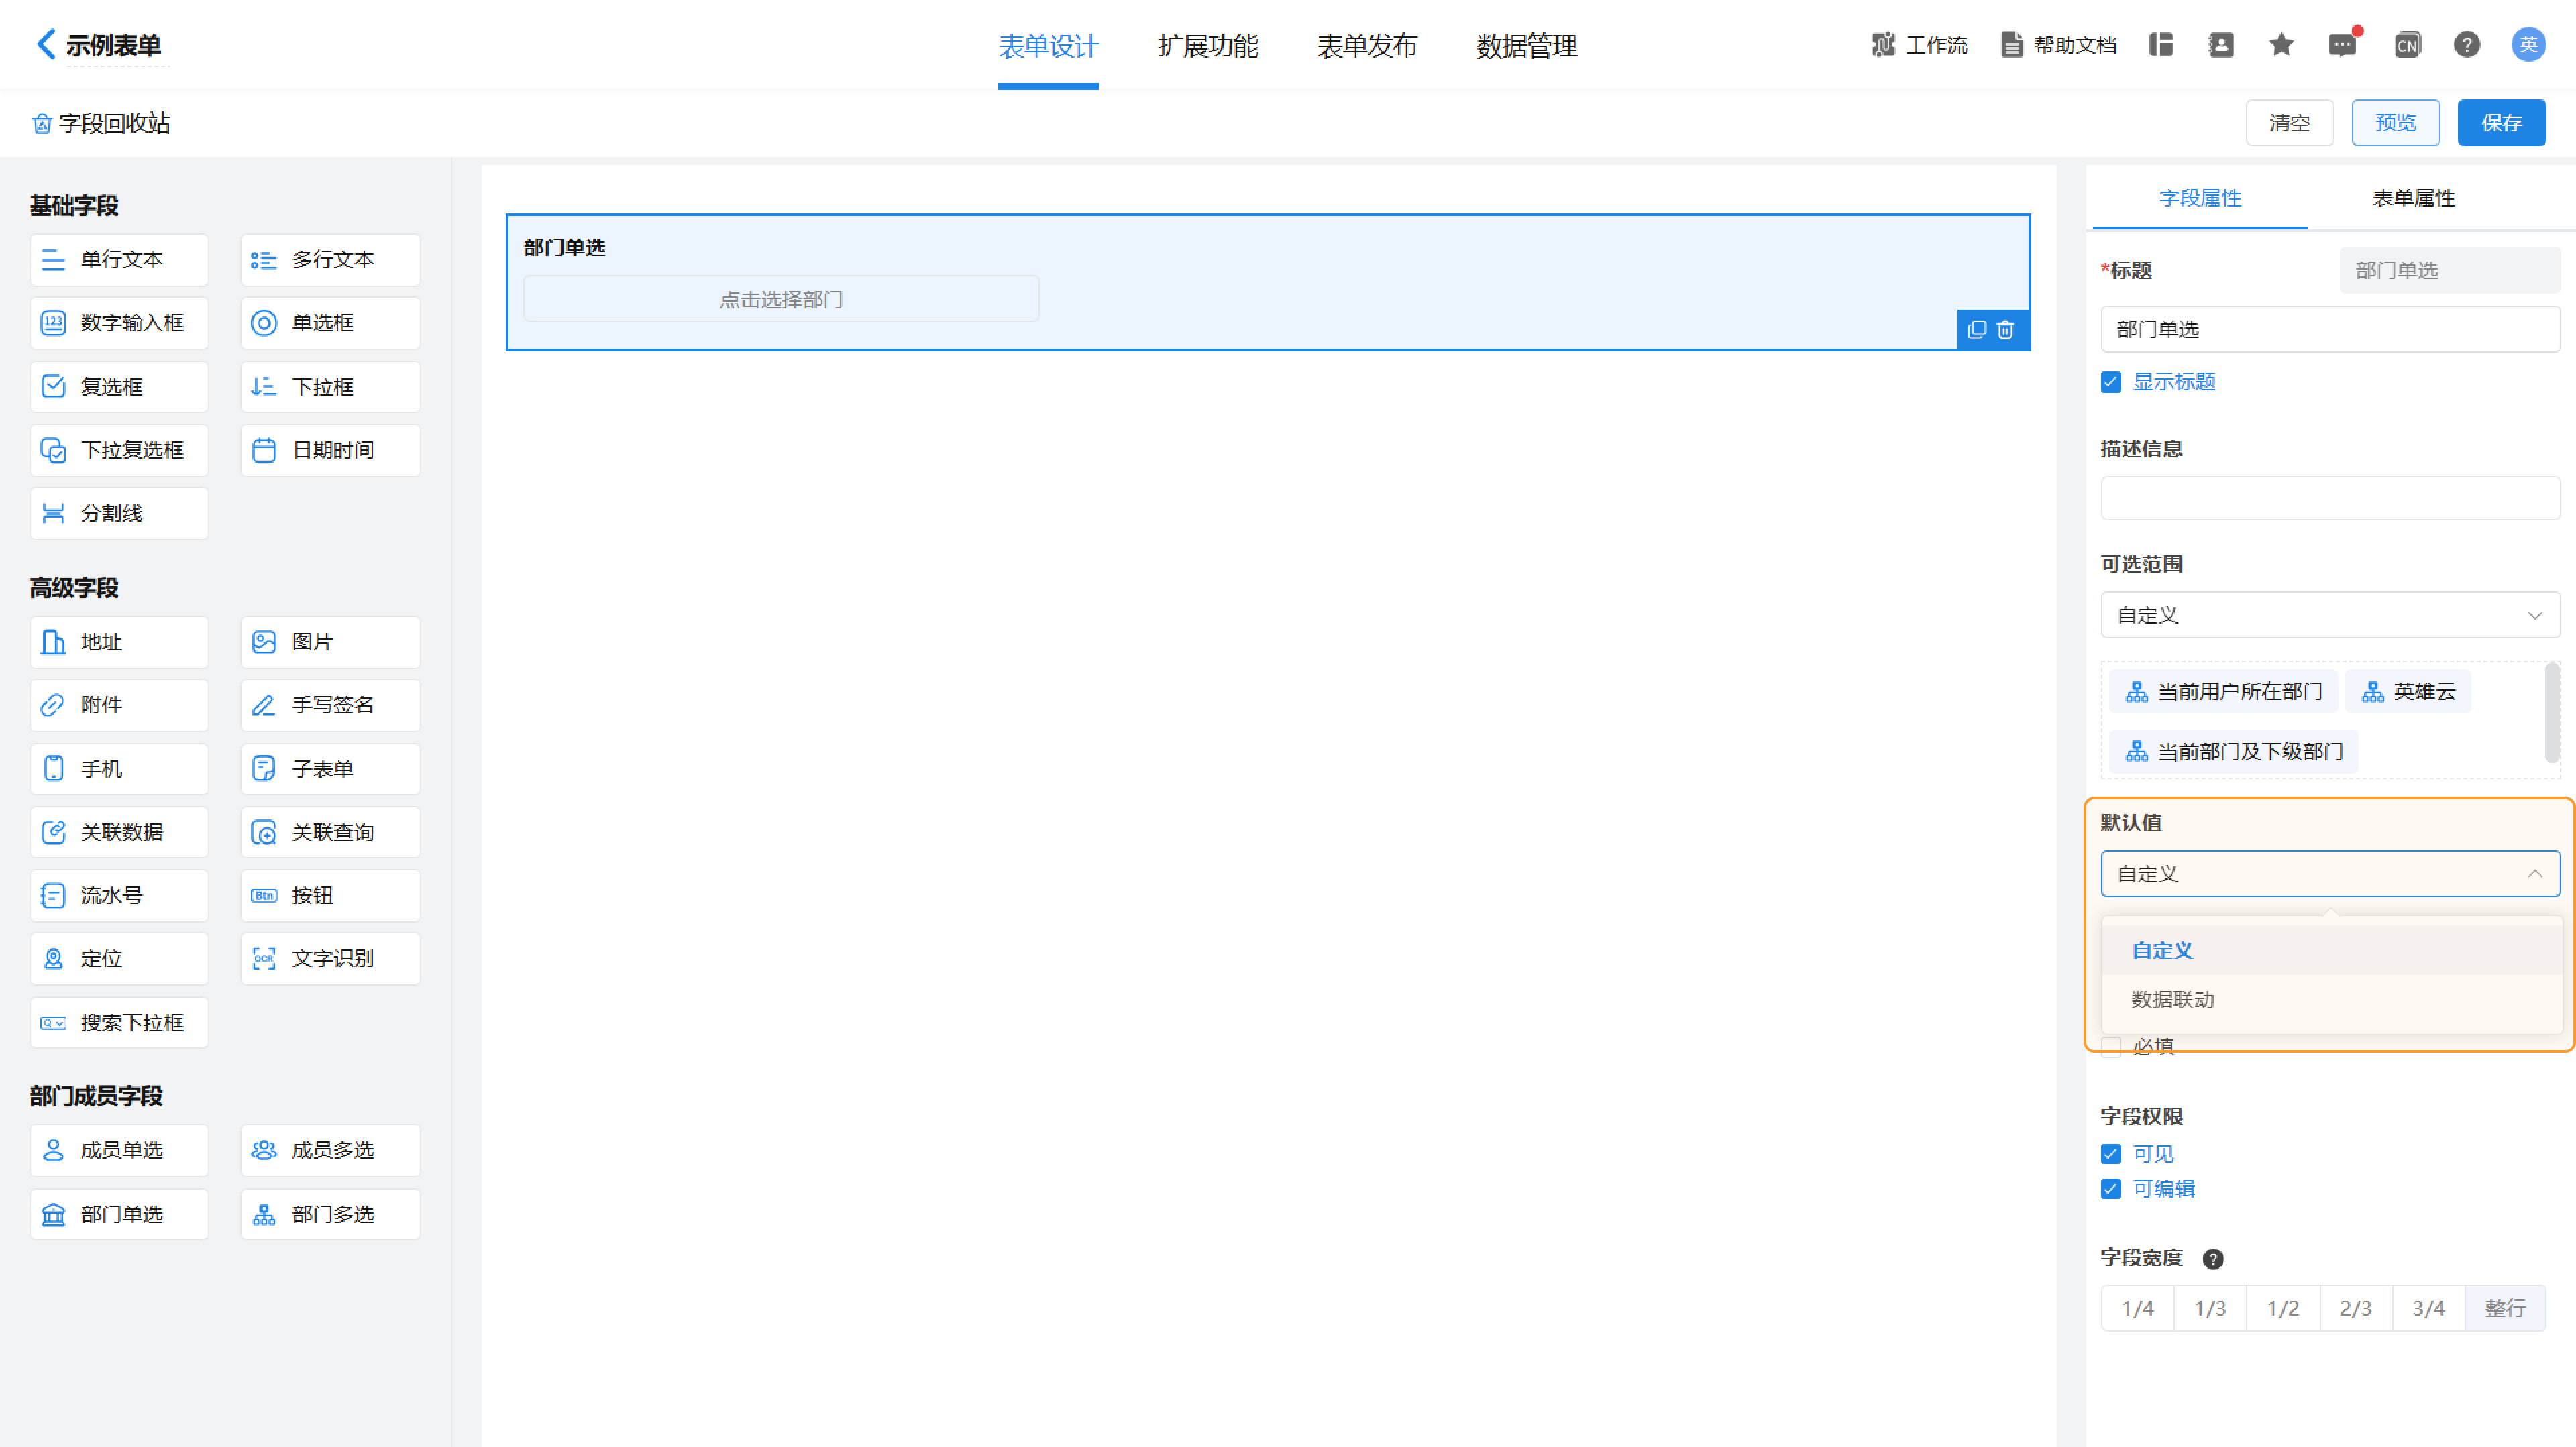Open the 数据管理 tab
This screenshot has height=1447, width=2576.
pyautogui.click(x=1526, y=46)
